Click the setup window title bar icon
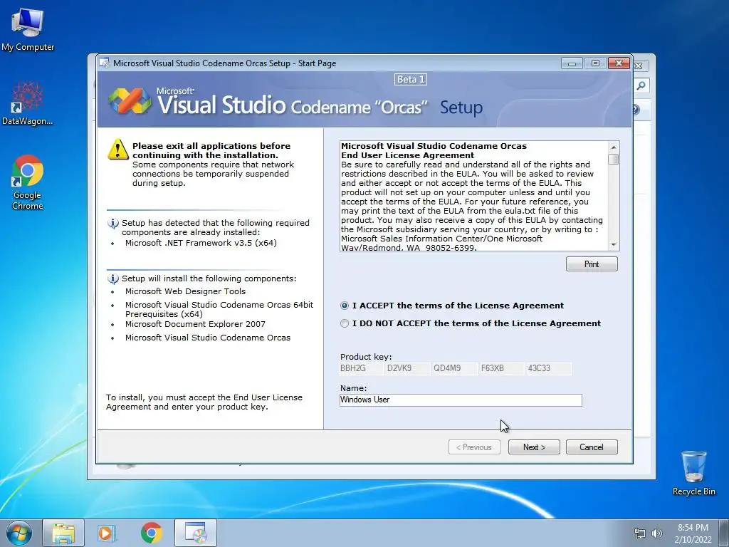The image size is (729, 547). [x=105, y=63]
